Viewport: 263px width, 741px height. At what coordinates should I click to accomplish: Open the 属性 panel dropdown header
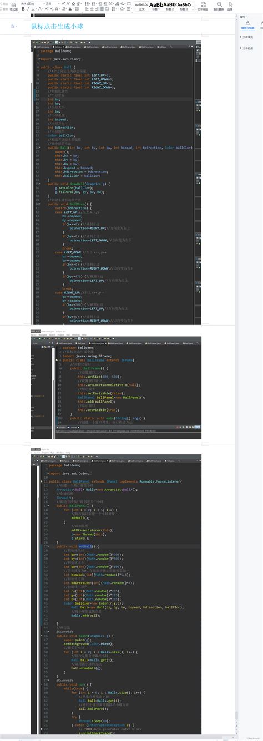click(x=242, y=17)
